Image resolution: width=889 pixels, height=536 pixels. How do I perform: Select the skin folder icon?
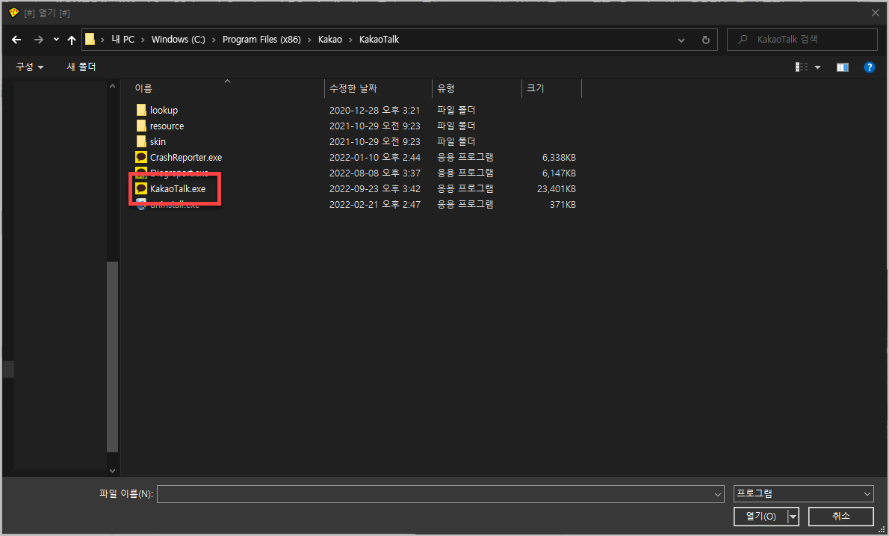[x=141, y=141]
